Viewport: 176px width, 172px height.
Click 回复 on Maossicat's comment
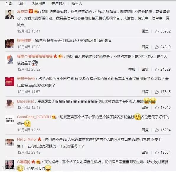[145, 107]
